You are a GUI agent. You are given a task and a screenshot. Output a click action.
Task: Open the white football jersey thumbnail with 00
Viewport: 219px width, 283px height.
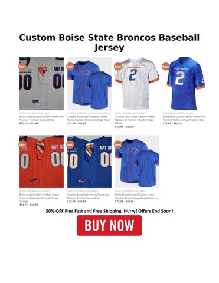(41, 84)
